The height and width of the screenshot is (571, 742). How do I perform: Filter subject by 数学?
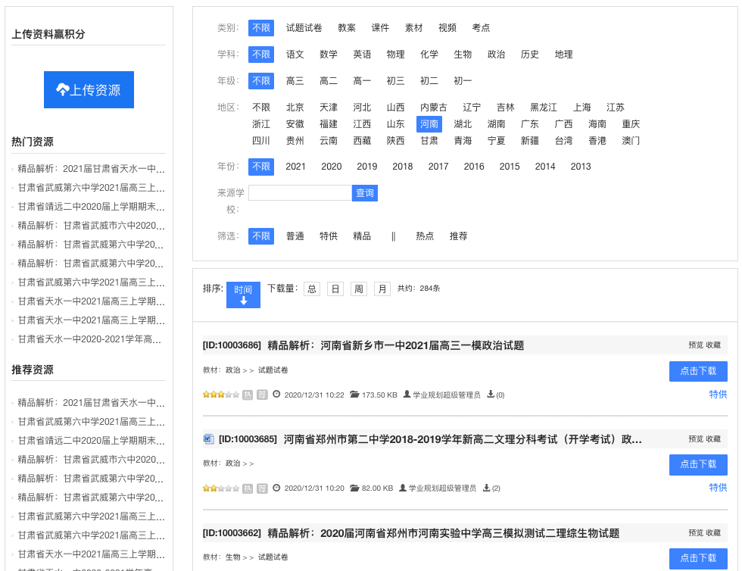click(329, 55)
